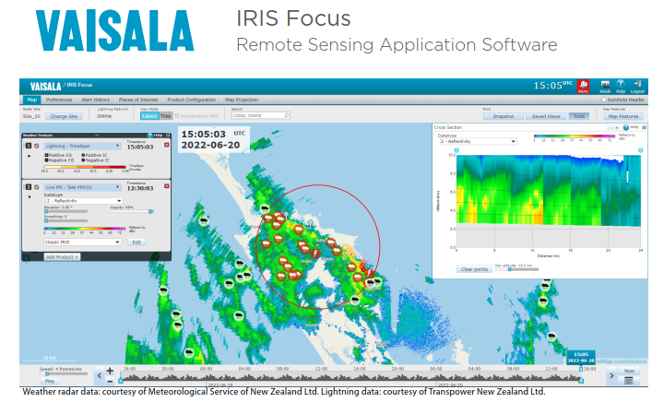Select the Map tab
This screenshot has height=402, width=664.
click(31, 100)
